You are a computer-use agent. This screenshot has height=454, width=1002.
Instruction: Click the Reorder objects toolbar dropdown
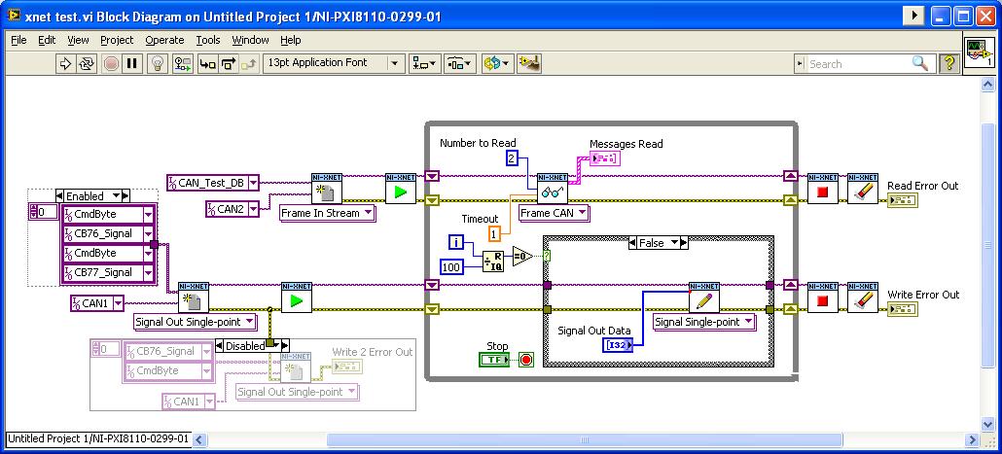(497, 63)
